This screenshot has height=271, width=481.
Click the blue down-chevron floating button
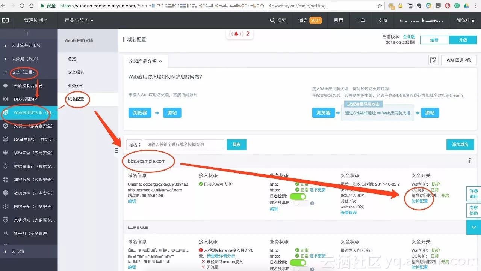(x=473, y=227)
